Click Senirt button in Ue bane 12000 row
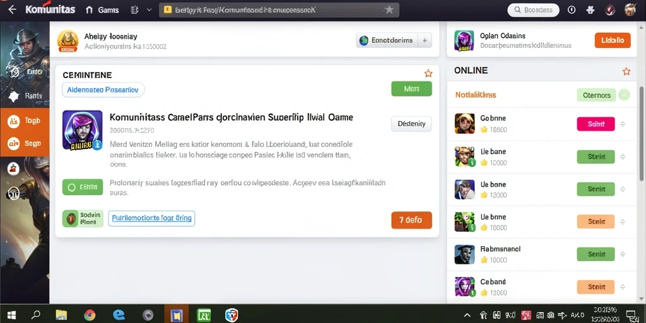 click(596, 189)
